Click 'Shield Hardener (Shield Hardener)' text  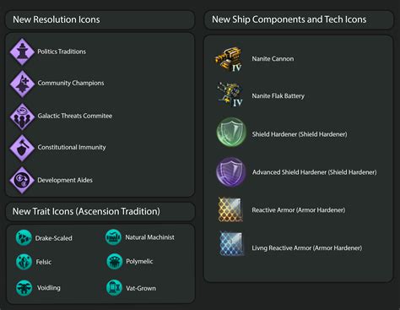click(300, 134)
